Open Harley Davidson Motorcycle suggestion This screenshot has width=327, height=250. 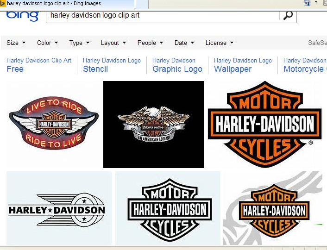tap(305, 65)
